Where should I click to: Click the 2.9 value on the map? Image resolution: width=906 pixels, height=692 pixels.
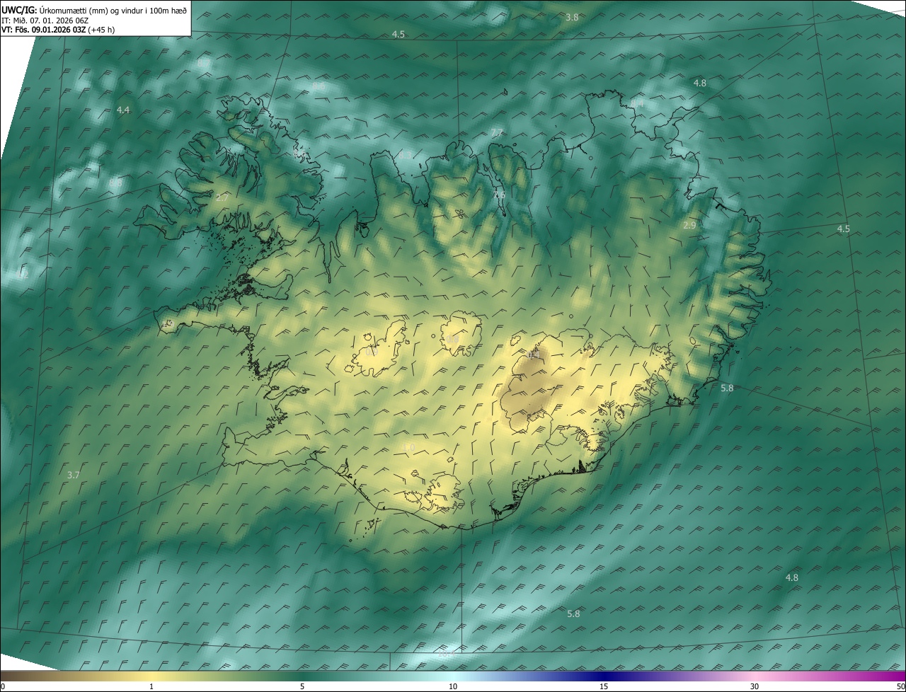[690, 225]
